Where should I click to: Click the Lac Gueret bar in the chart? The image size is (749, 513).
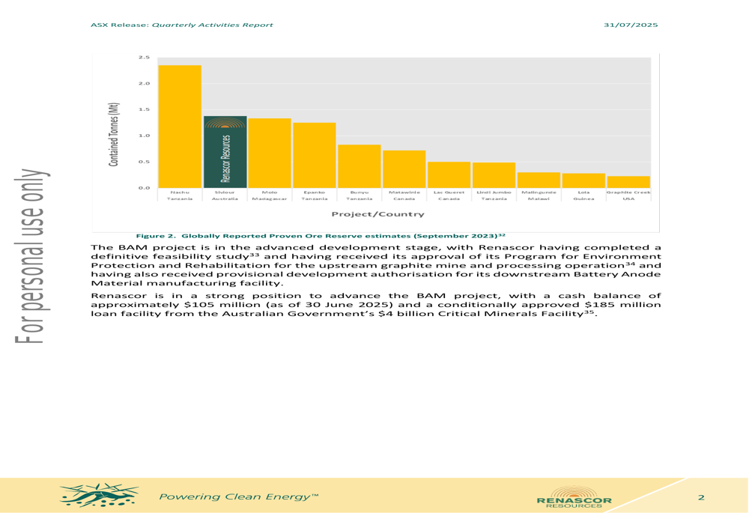[449, 174]
